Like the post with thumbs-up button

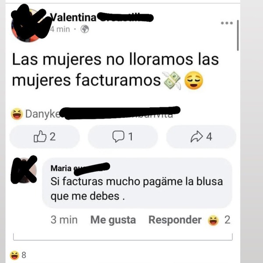tap(45, 136)
